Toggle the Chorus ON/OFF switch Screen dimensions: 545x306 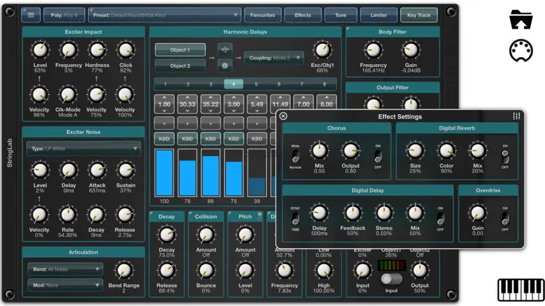point(378,156)
